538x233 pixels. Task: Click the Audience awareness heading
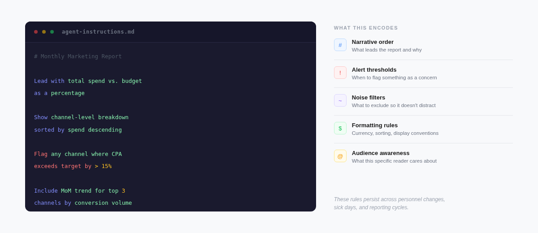[381, 153]
